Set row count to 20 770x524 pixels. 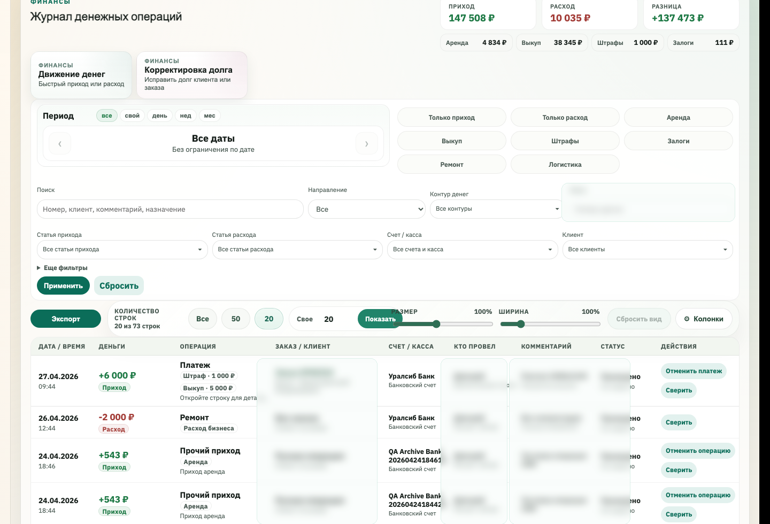pyautogui.click(x=269, y=319)
